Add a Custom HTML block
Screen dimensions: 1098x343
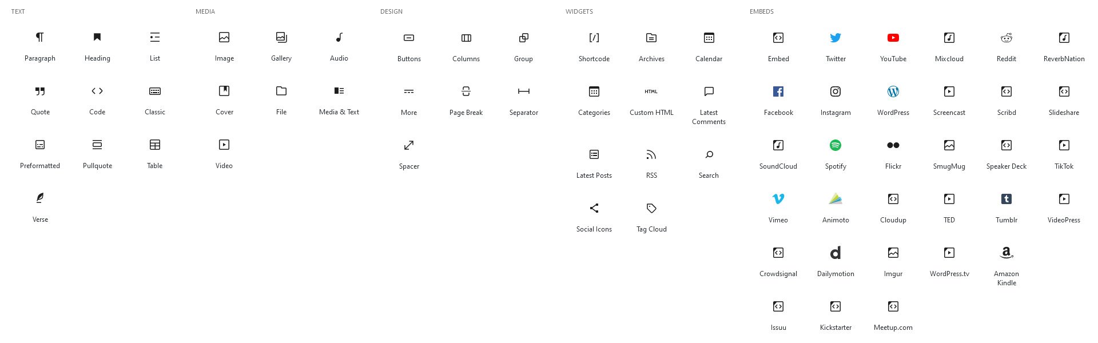pos(651,101)
